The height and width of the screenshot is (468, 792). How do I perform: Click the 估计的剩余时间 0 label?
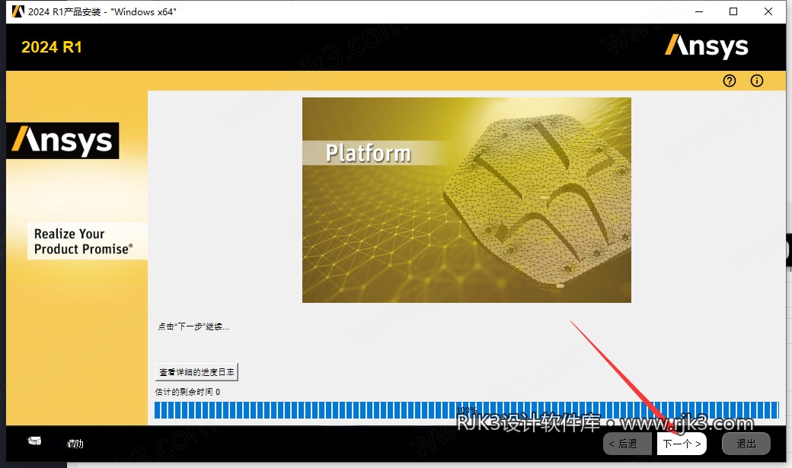point(187,392)
